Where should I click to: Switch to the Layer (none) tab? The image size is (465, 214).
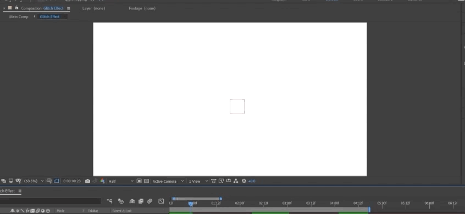(x=93, y=8)
